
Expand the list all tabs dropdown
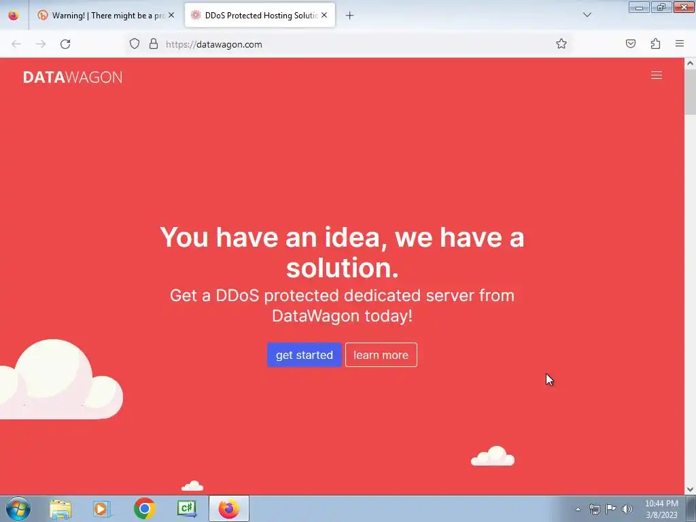click(x=587, y=15)
